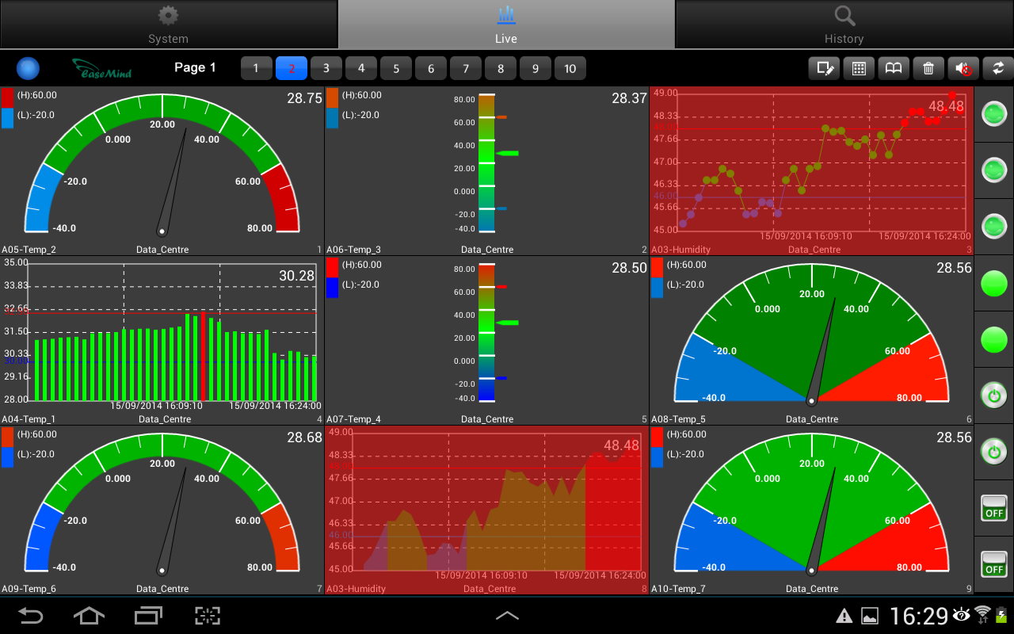1014x634 pixels.
Task: Expand the bottom bar up chevron
Action: tap(507, 615)
